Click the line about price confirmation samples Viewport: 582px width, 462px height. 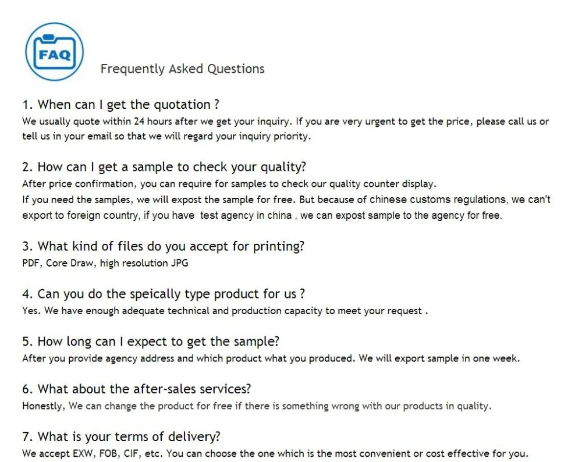tap(229, 184)
